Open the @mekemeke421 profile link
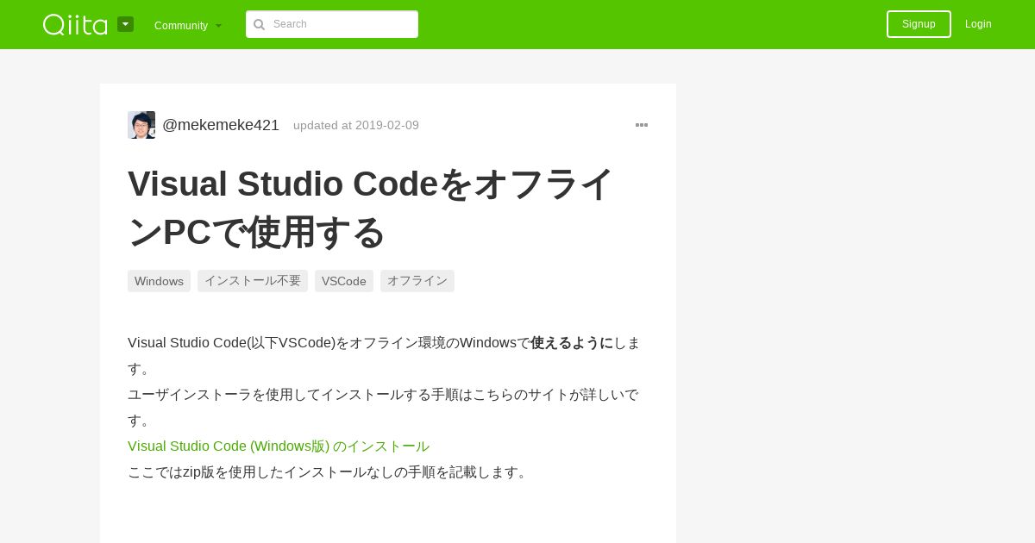This screenshot has width=1035, height=543. pyautogui.click(x=221, y=125)
